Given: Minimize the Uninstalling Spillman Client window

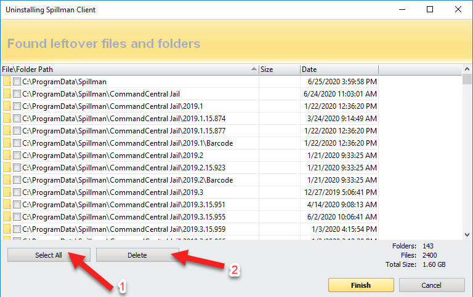Looking at the screenshot, I should (x=402, y=9).
